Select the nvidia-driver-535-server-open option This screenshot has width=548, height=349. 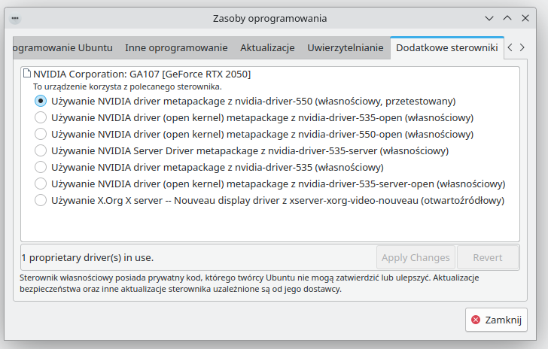(269, 184)
